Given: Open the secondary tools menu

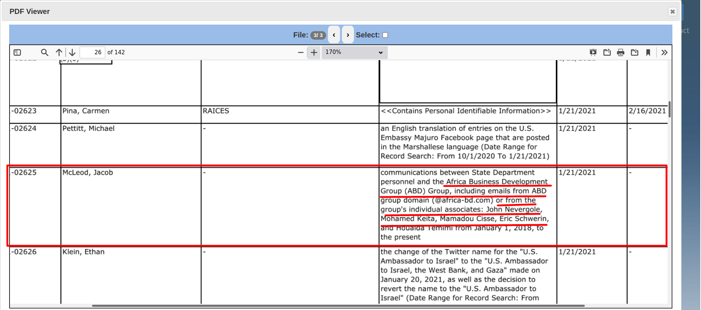Looking at the screenshot, I should (664, 52).
